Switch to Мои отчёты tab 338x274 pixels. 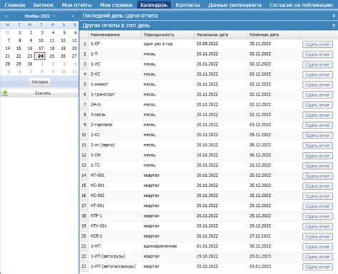[76, 5]
